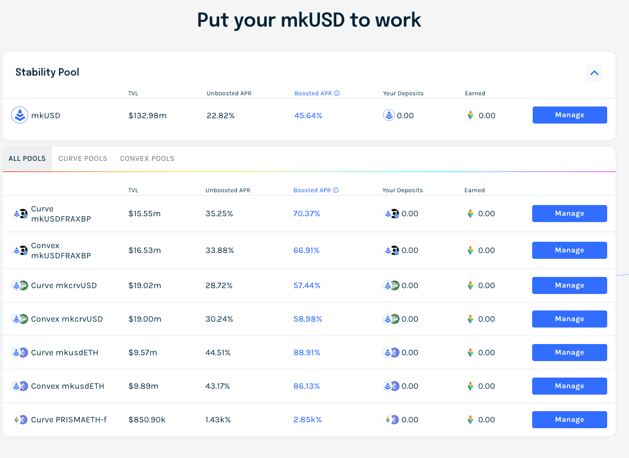Viewport: 629px width, 458px height.
Task: Click the 88.91% boosted APR value
Action: 307,353
